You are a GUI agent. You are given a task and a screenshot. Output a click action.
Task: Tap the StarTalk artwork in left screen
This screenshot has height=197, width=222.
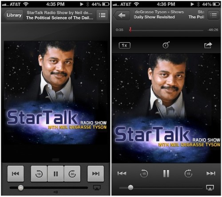click(x=55, y=92)
